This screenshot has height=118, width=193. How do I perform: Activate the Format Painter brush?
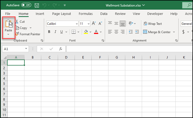tap(28, 34)
